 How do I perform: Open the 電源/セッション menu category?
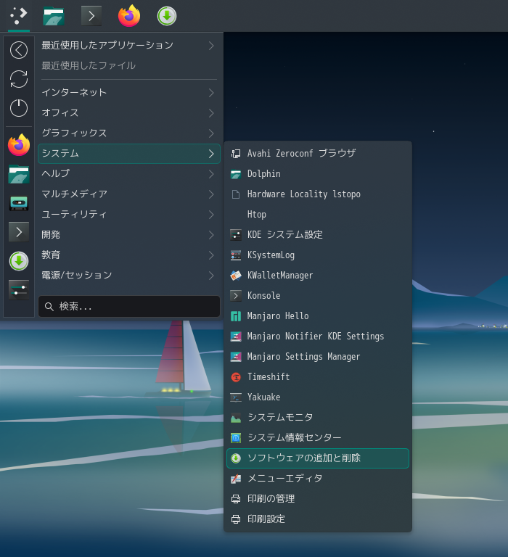click(129, 276)
